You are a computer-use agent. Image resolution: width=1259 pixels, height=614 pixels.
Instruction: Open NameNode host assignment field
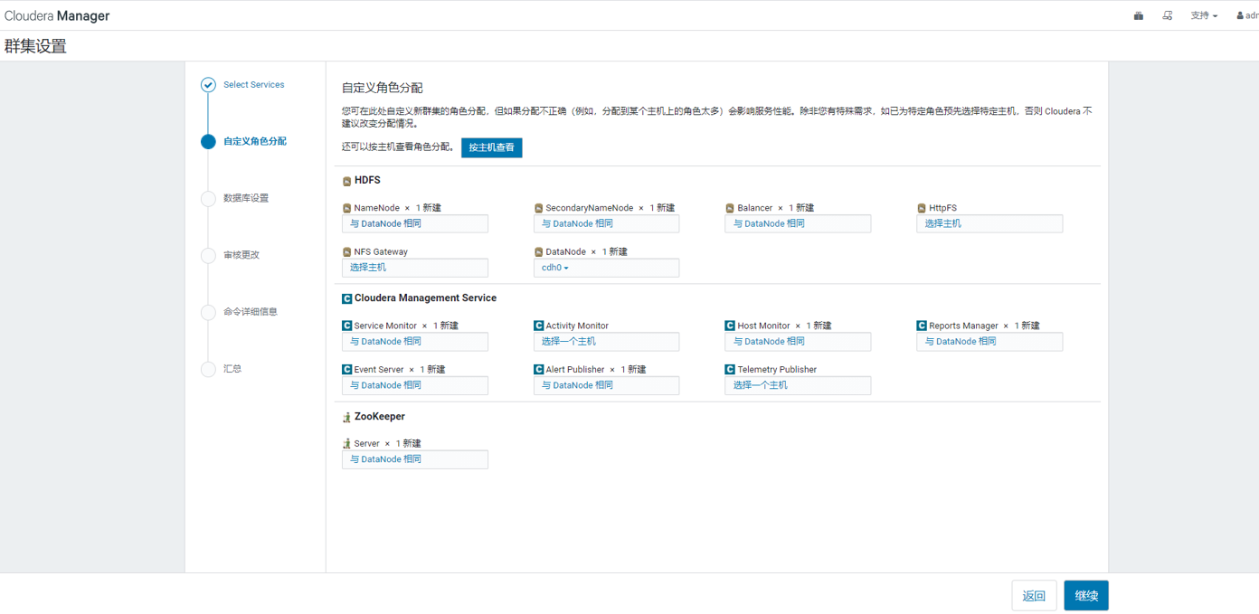(415, 223)
